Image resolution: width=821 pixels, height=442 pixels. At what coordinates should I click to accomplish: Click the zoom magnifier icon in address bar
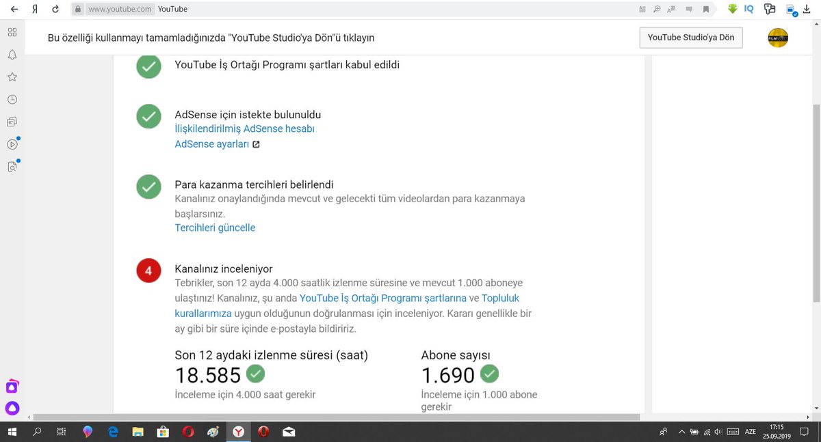pos(657,10)
